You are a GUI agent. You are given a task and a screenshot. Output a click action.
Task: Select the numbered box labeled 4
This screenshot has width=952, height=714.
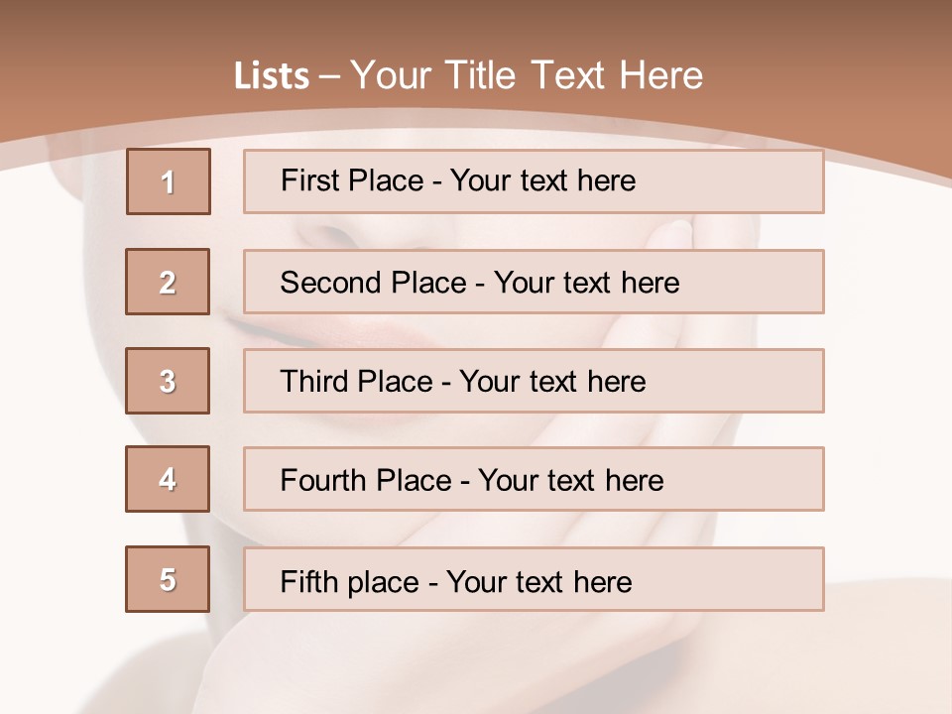pos(168,479)
